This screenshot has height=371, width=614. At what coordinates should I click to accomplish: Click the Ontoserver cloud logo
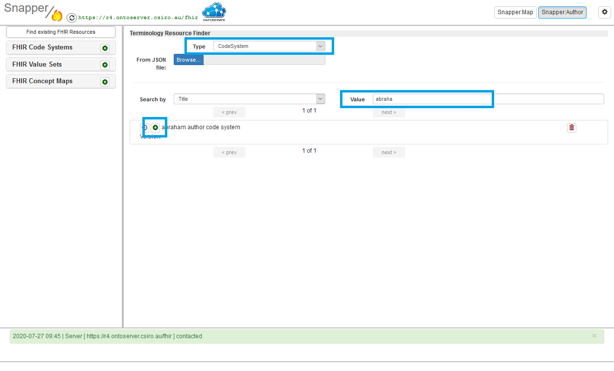(214, 12)
